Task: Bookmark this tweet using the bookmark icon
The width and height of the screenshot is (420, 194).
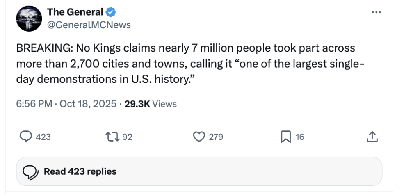Action: click(x=285, y=137)
